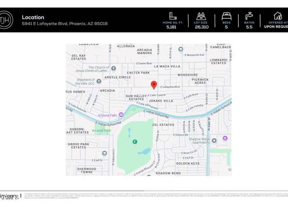The image size is (288, 207).
Task: Click the gray marker above E Earl Dr
Action: [104, 153]
